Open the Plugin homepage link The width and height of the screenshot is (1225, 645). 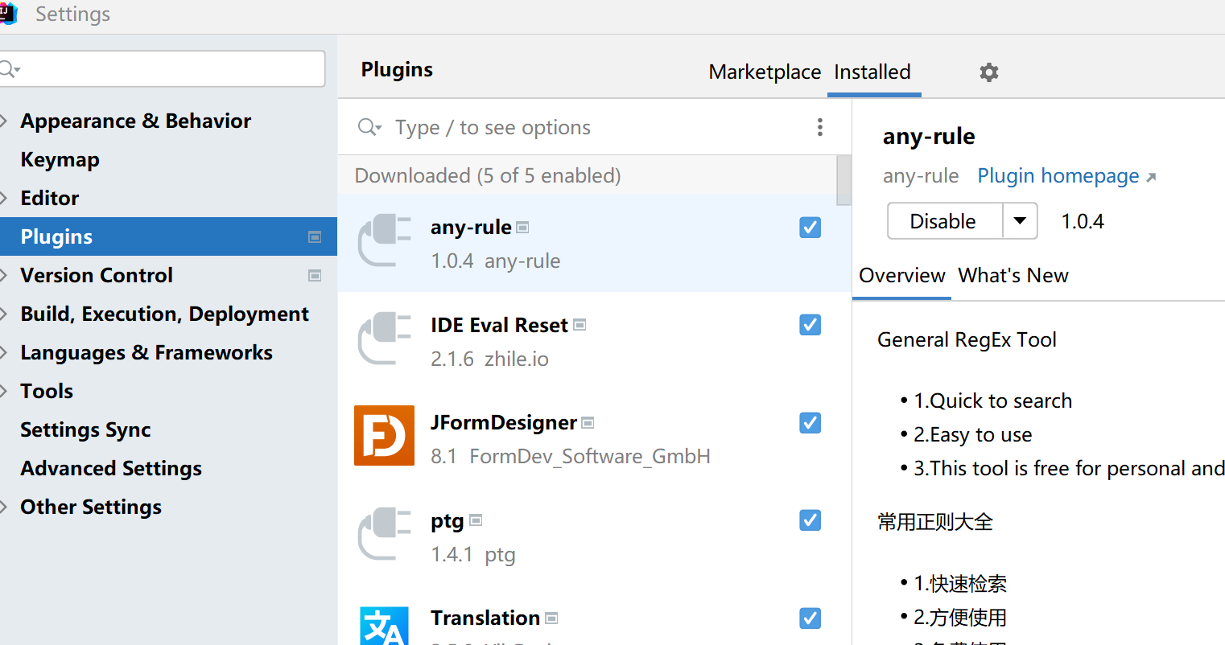click(x=1058, y=176)
